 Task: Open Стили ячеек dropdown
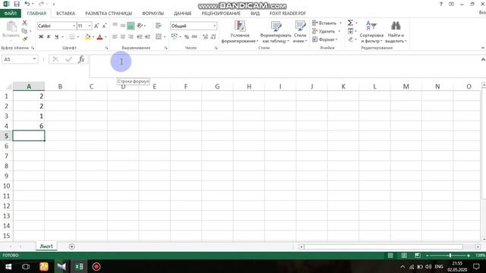(300, 32)
